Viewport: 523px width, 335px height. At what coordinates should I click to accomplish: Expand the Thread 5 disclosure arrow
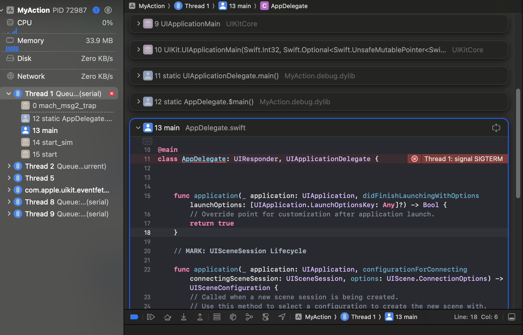[x=9, y=178]
